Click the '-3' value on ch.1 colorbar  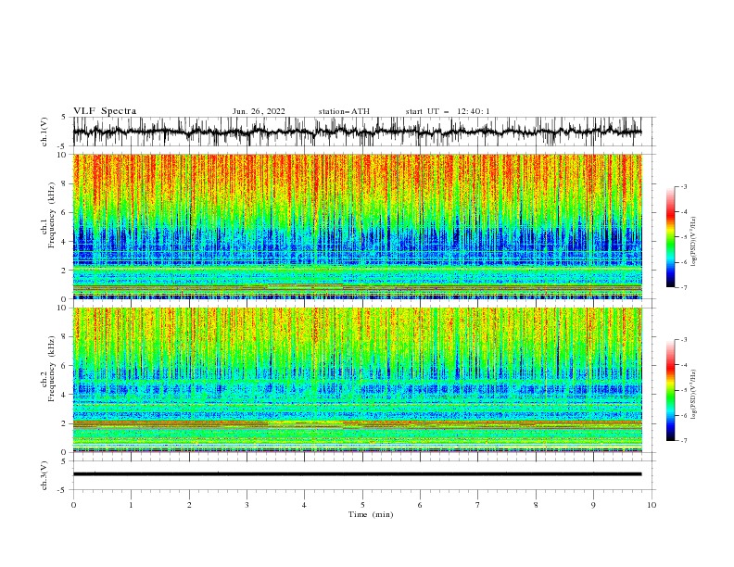tap(683, 186)
